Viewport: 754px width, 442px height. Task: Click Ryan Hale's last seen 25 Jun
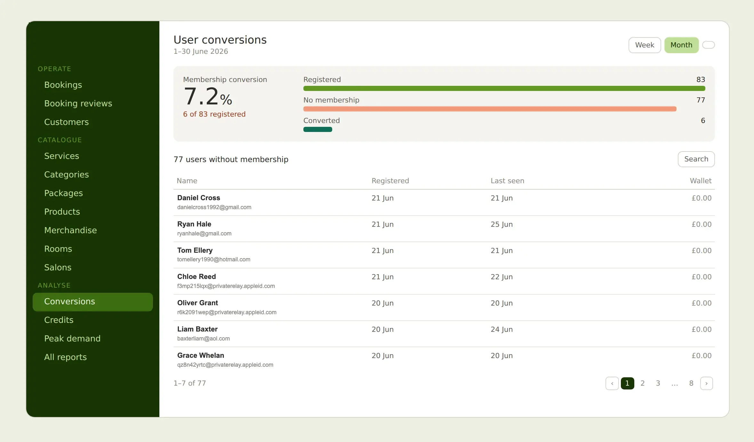(x=501, y=225)
